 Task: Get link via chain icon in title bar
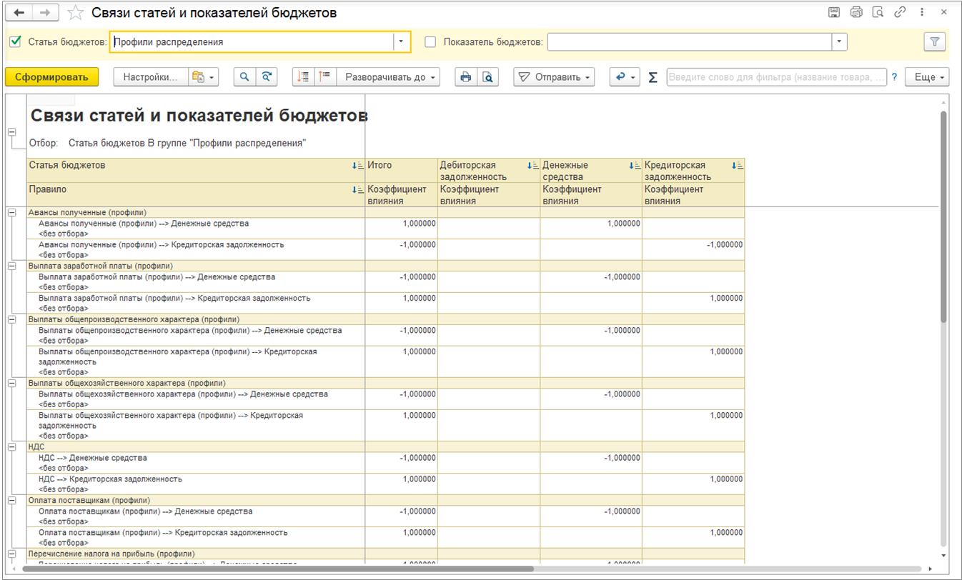pyautogui.click(x=900, y=13)
